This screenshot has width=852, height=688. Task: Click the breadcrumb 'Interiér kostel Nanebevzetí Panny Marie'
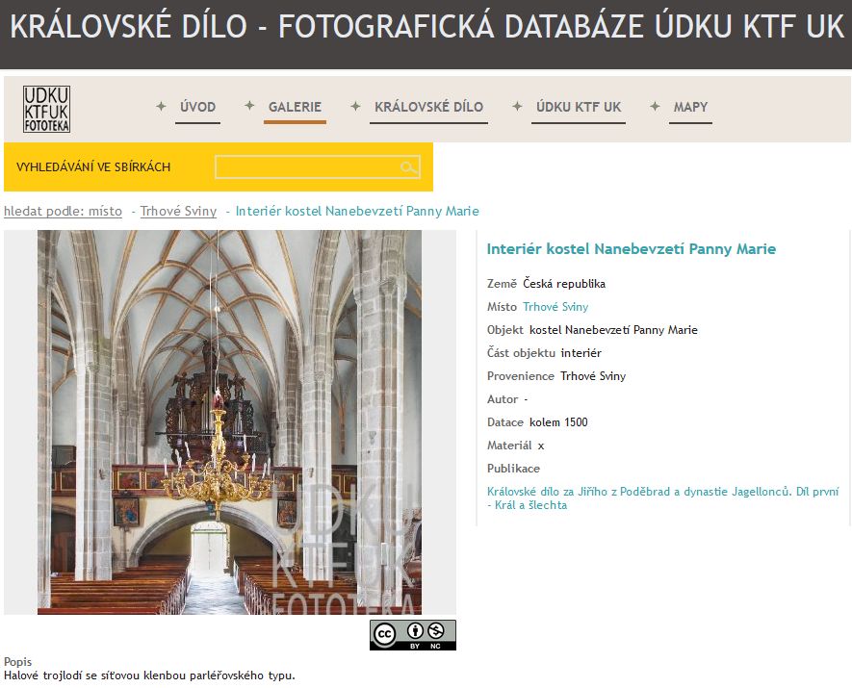[357, 211]
